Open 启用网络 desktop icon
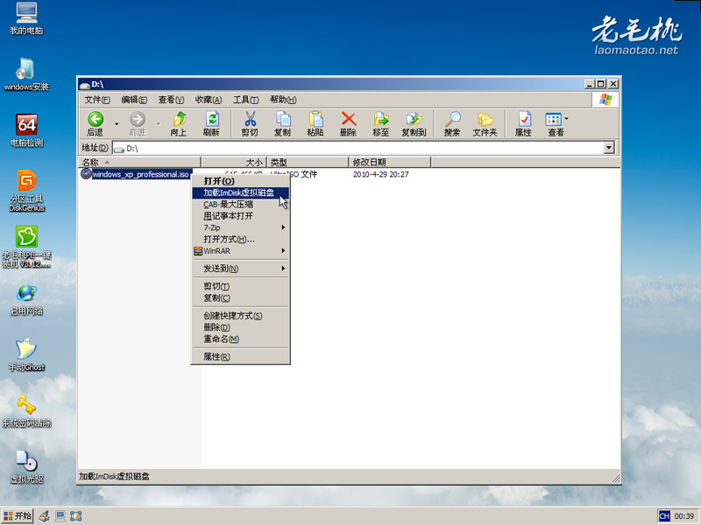The width and height of the screenshot is (701, 525). tap(26, 299)
